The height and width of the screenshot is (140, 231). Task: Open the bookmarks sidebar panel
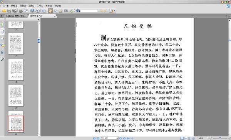click(2, 25)
